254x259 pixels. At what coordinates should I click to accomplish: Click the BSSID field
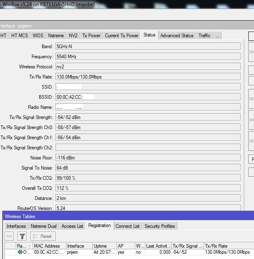coord(148,97)
